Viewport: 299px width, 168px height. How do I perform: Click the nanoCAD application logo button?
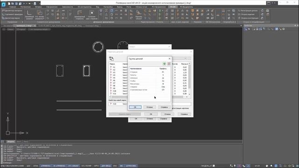click(3, 4)
